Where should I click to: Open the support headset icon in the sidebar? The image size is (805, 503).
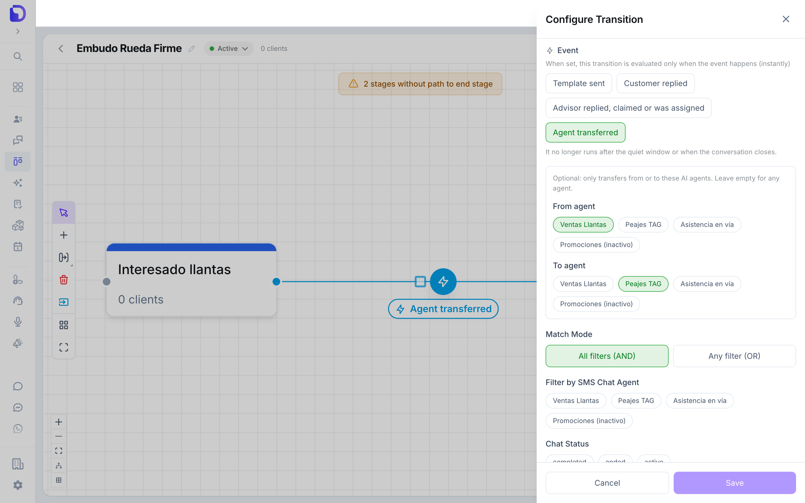pos(18,301)
